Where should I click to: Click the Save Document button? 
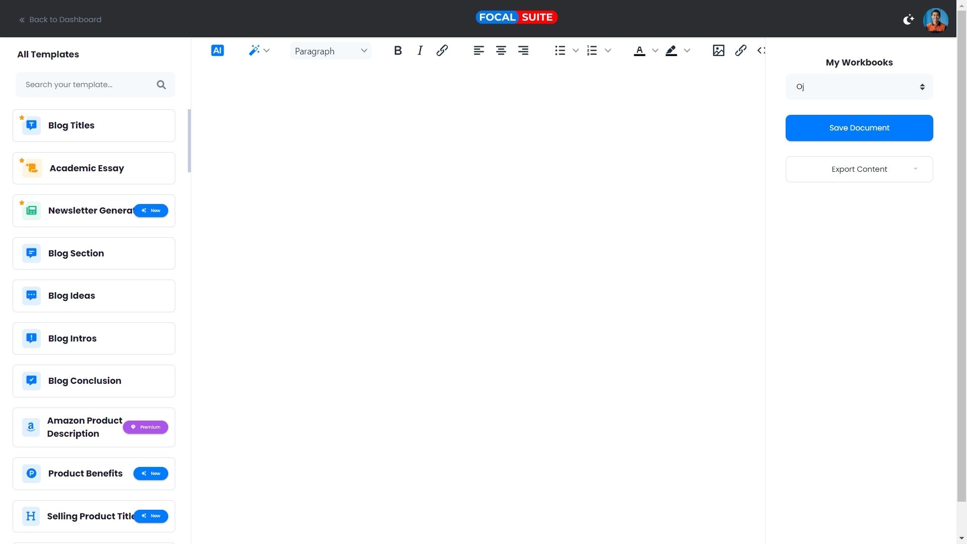coord(859,128)
